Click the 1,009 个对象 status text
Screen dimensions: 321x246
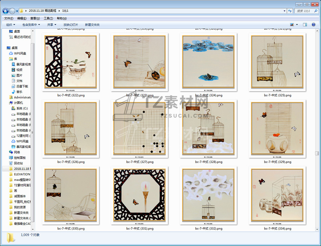pos(30,235)
